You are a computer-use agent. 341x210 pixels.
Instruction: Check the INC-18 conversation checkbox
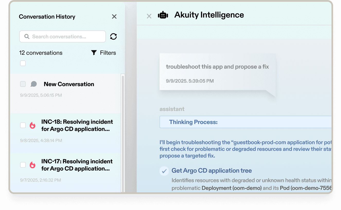click(x=23, y=125)
